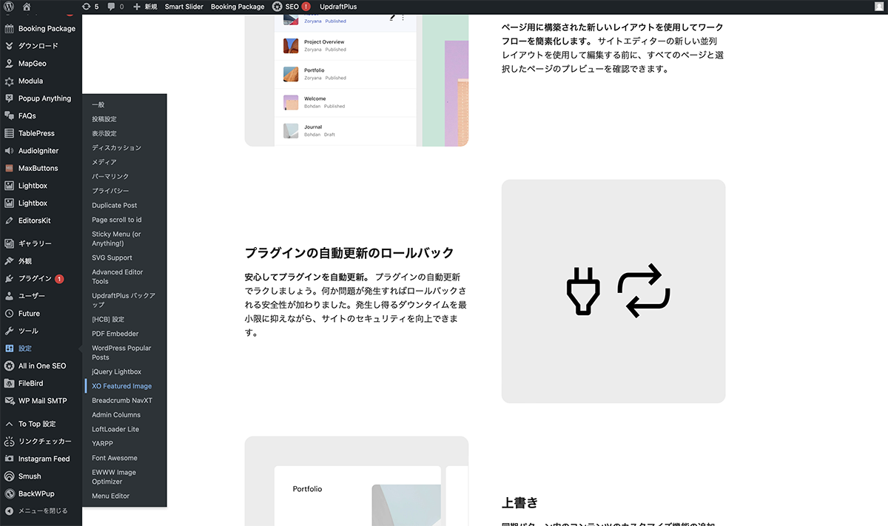Click the user avatar in admin bar

(x=878, y=7)
